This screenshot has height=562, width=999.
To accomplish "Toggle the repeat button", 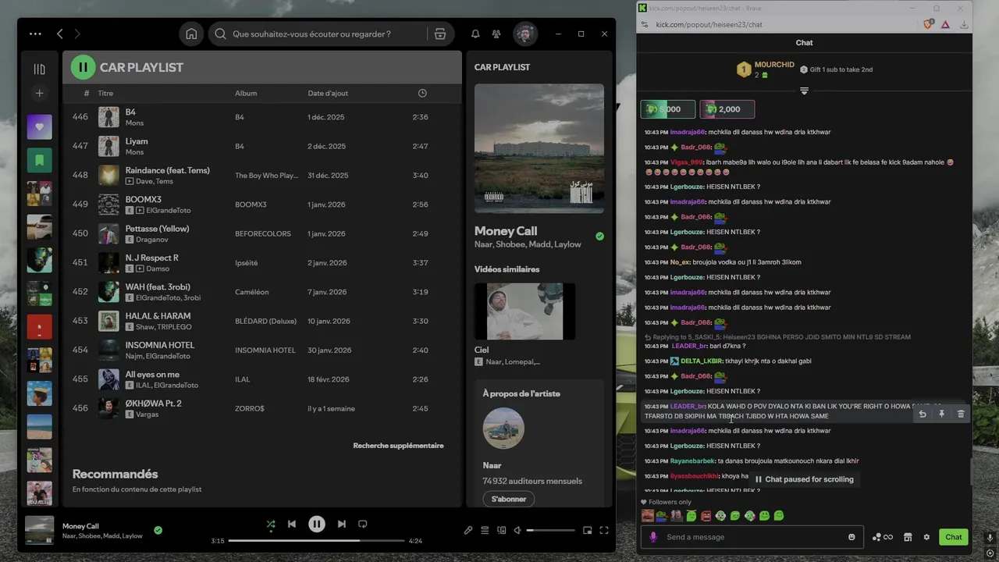I will 362,525.
